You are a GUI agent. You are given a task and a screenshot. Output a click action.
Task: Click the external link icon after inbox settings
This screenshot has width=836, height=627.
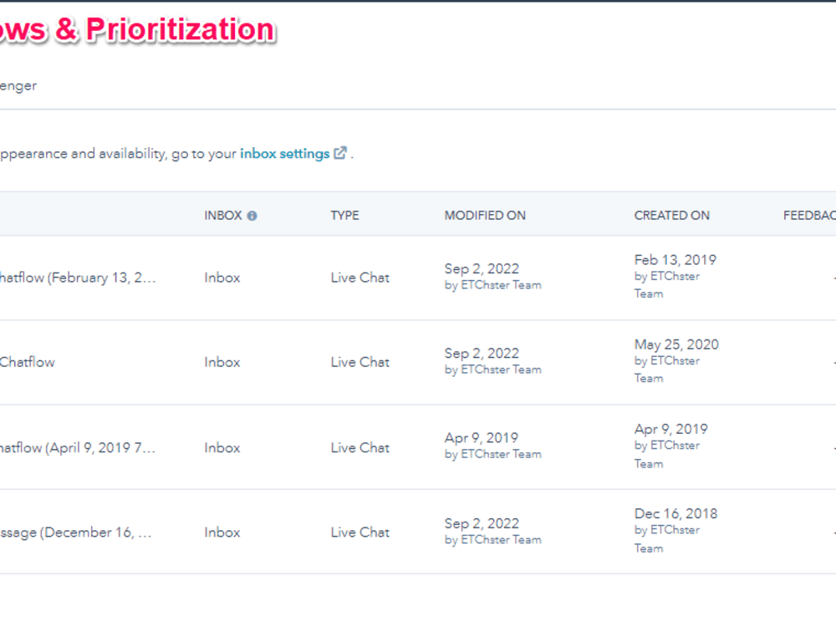340,153
